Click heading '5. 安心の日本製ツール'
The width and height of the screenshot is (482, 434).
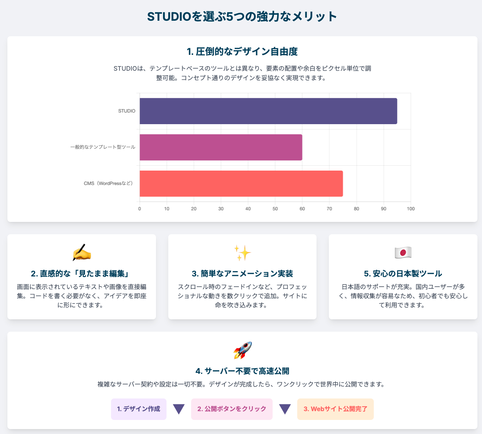coord(403,274)
